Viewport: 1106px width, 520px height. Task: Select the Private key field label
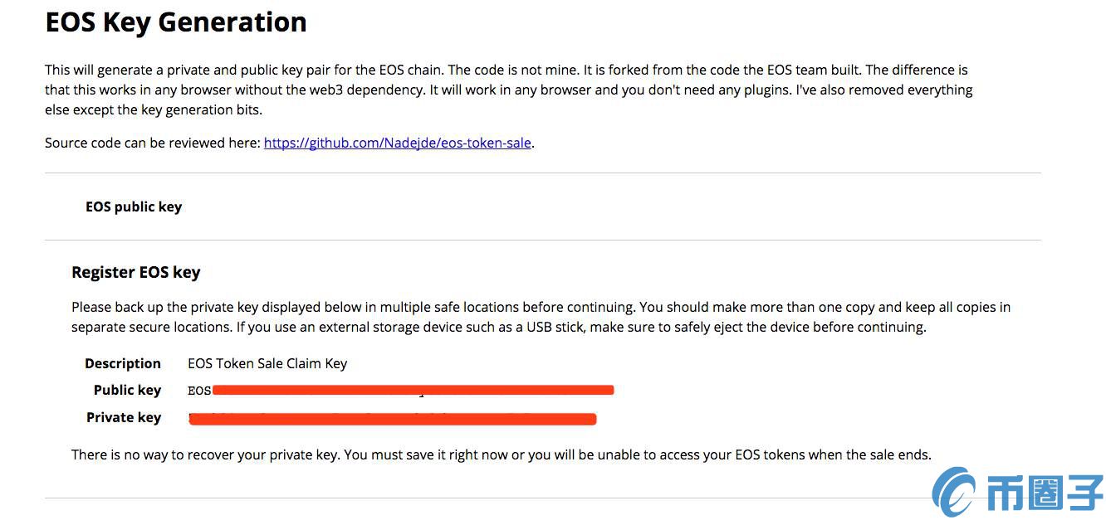pos(124,417)
